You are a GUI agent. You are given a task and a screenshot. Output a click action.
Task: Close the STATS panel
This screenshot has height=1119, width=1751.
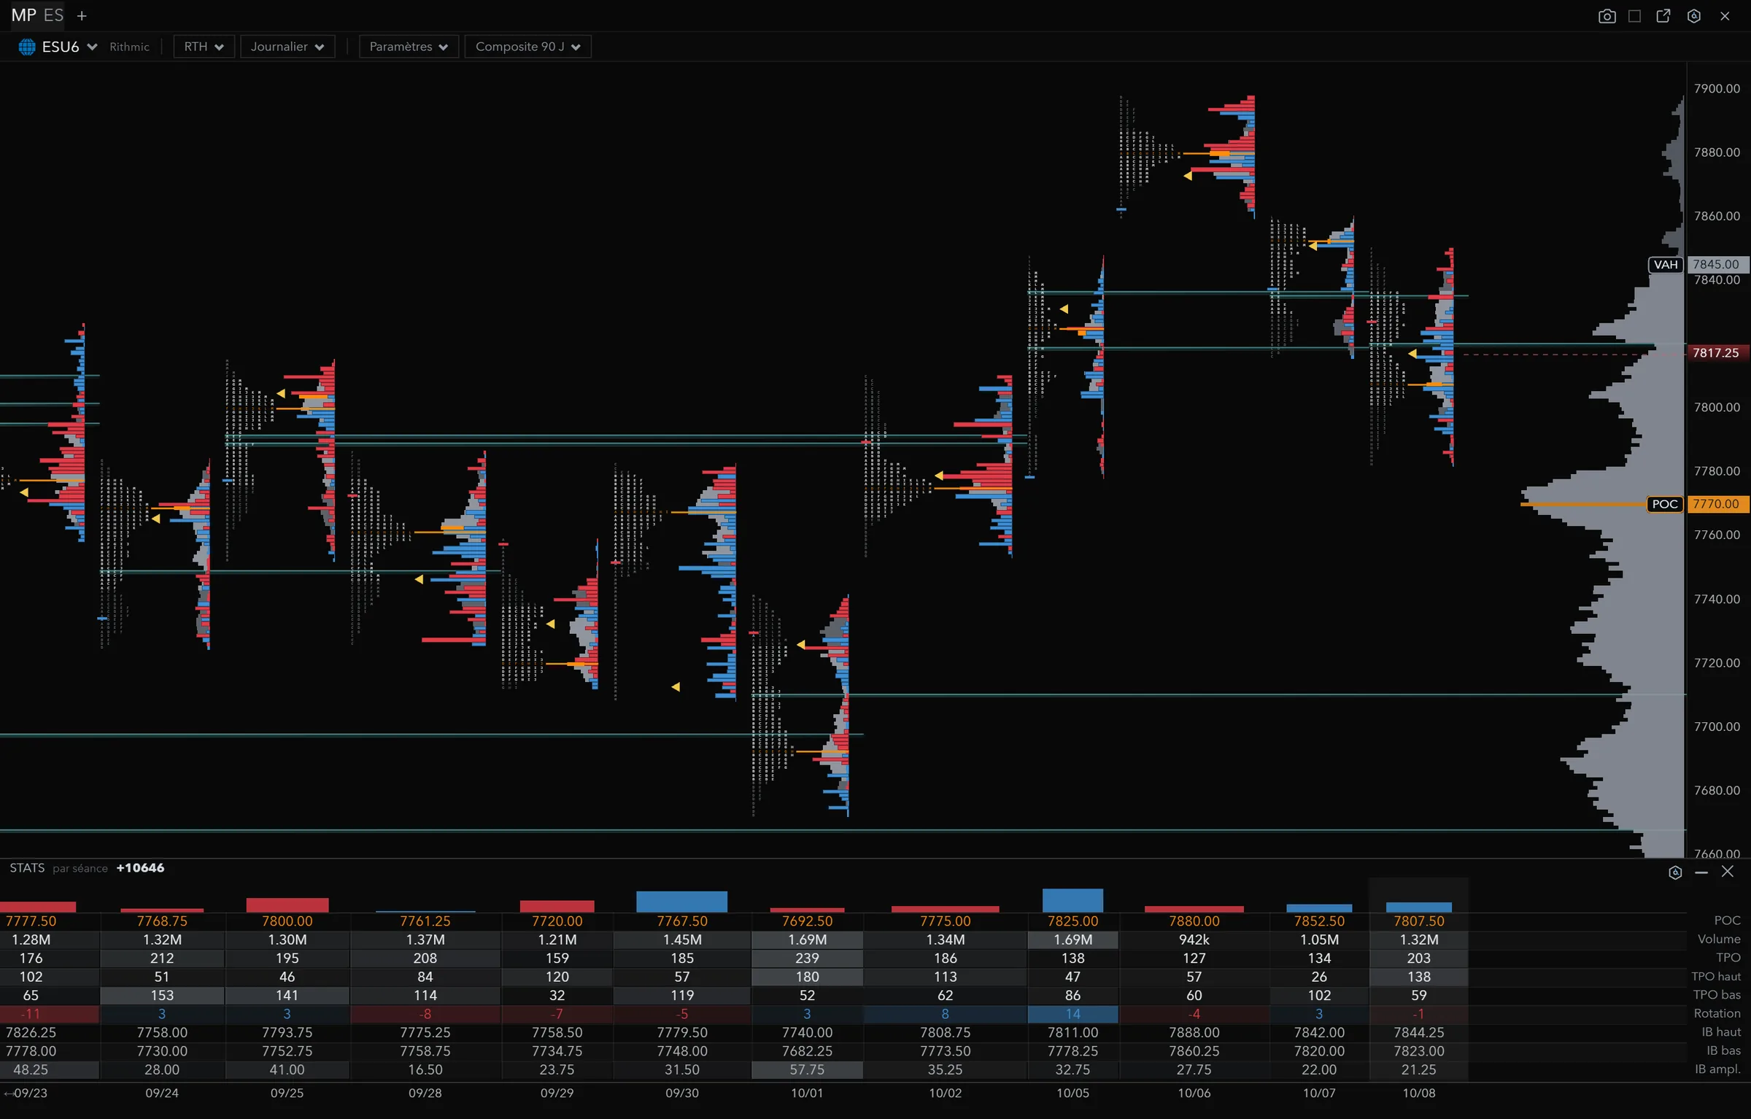click(x=1728, y=872)
